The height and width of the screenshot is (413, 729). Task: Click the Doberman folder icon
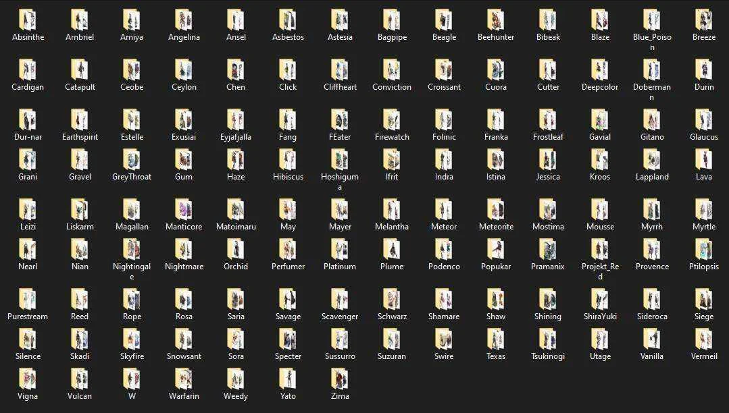coord(652,70)
